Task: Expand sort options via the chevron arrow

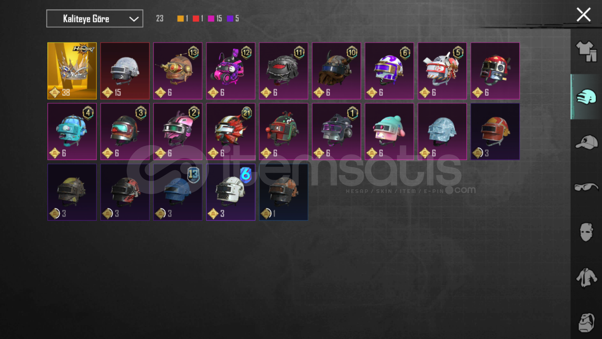Action: [134, 19]
